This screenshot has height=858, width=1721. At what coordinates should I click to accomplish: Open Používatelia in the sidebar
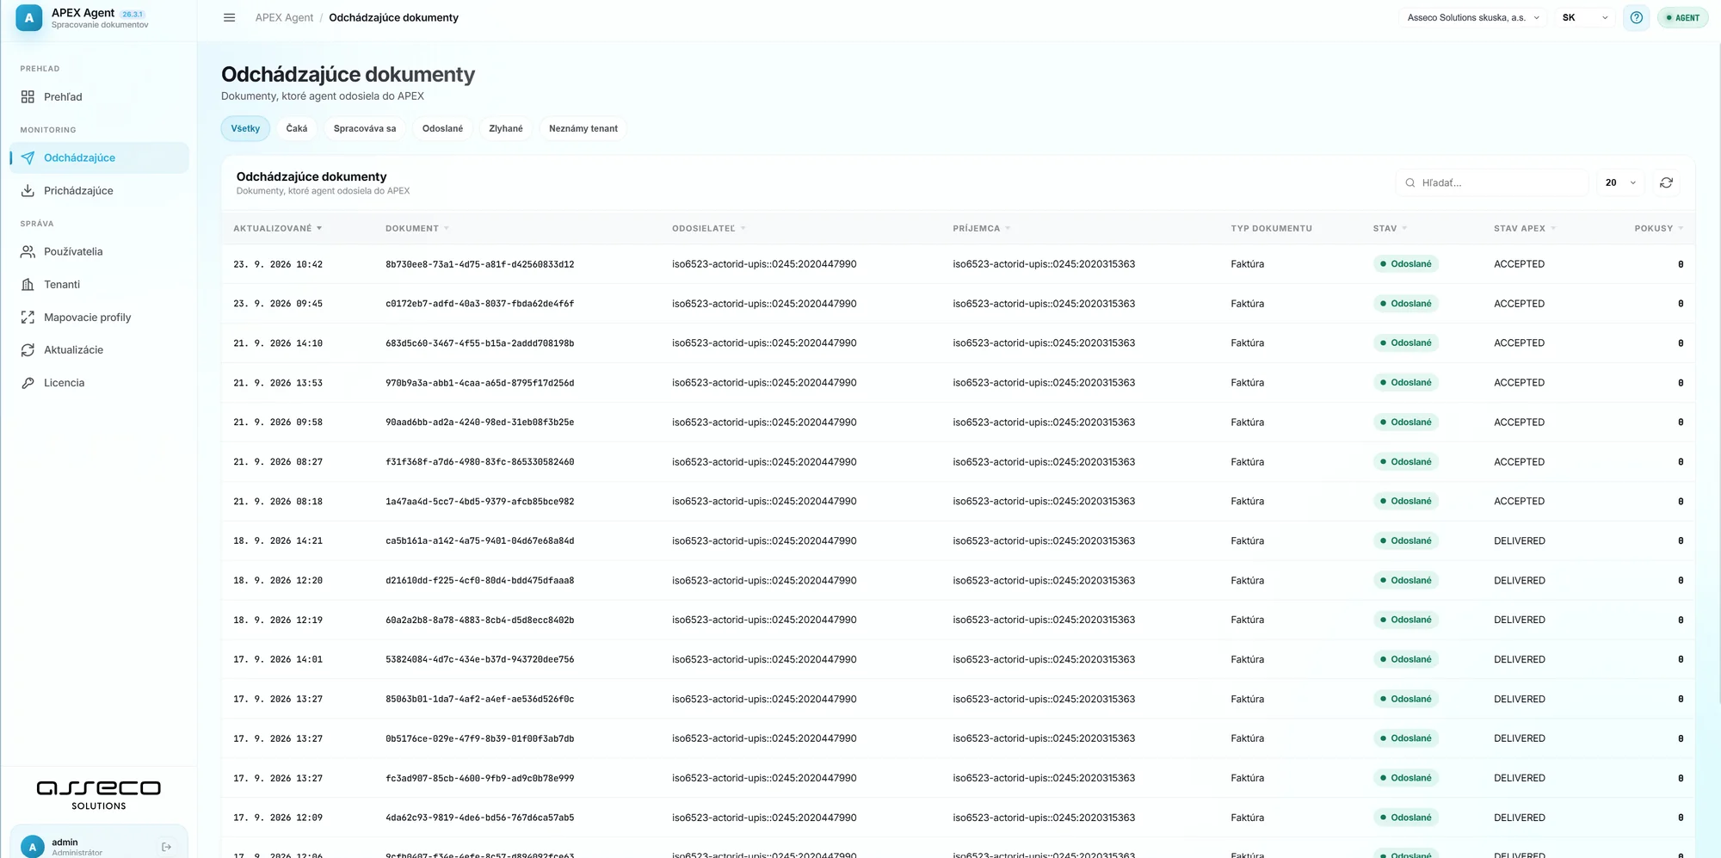point(99,252)
